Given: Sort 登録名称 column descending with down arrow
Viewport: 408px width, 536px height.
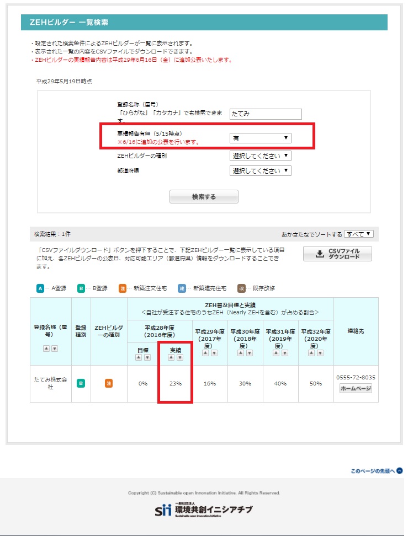Looking at the screenshot, I should (55, 349).
